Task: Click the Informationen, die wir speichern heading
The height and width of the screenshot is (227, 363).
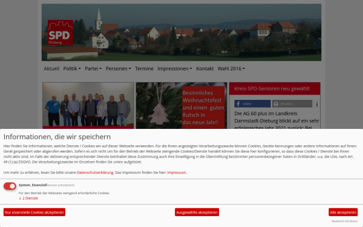Action: 57,137
